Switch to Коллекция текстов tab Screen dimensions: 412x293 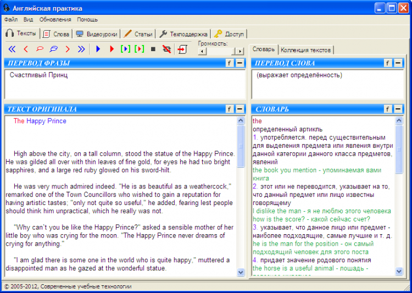(305, 50)
